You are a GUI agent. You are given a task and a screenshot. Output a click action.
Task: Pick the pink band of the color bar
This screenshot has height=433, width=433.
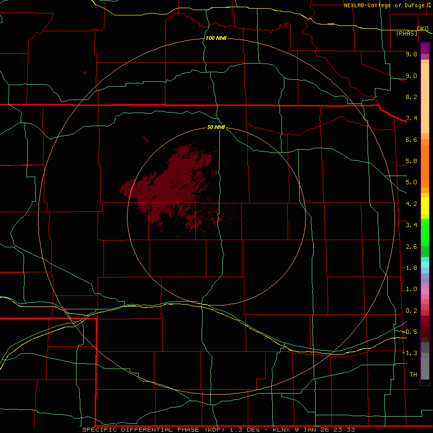[425, 292]
